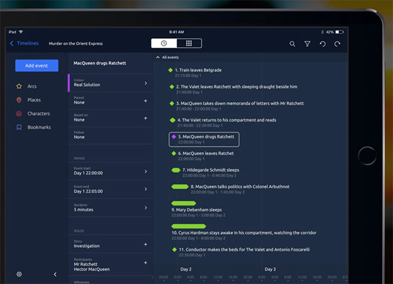Open search with magnifier icon
Image resolution: width=393 pixels, height=284 pixels.
tap(292, 44)
